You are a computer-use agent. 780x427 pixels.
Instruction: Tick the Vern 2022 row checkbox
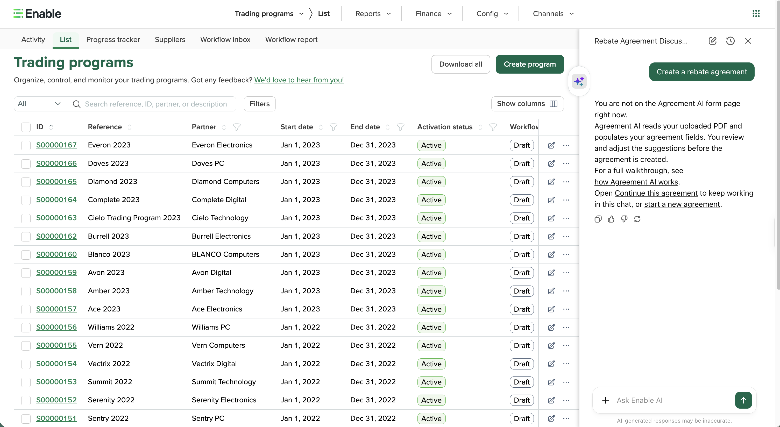tap(26, 346)
